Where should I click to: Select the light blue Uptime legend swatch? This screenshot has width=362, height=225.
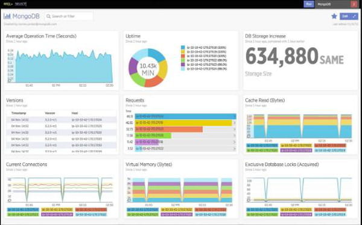pyautogui.click(x=183, y=69)
